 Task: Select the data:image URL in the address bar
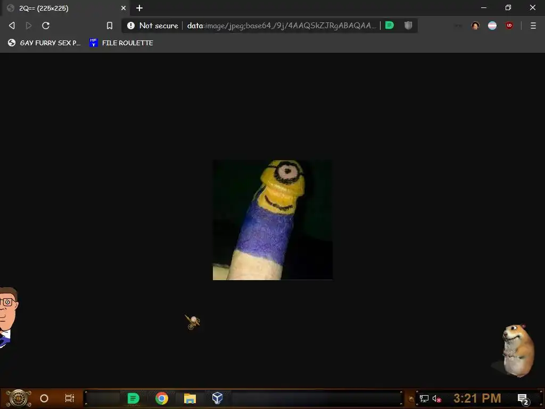(281, 26)
